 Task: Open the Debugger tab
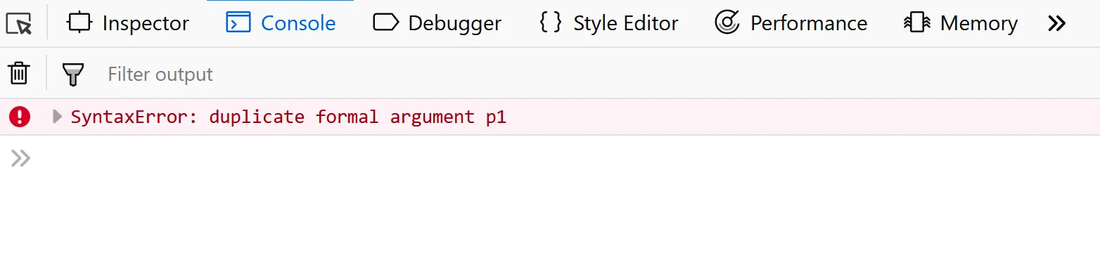[x=437, y=23]
